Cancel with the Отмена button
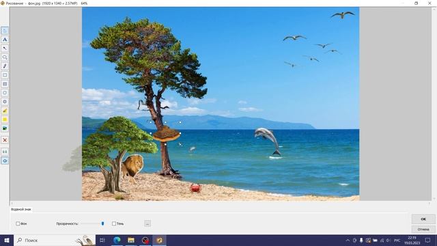Screen dimensions: 437x246 pos(423,230)
